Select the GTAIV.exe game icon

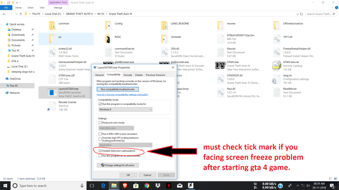point(220,66)
